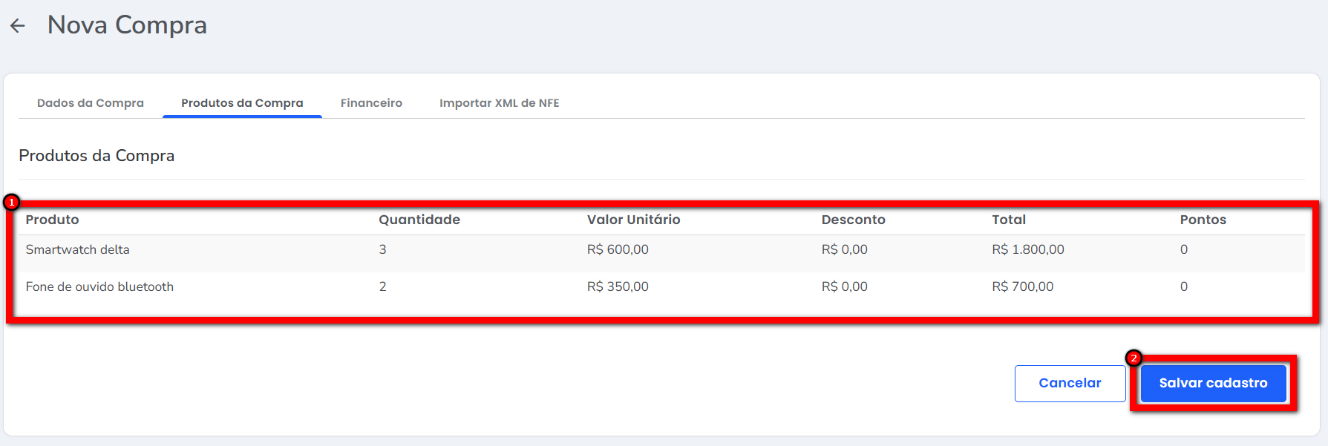Click the Desconto column header
1328x446 pixels.
click(853, 220)
